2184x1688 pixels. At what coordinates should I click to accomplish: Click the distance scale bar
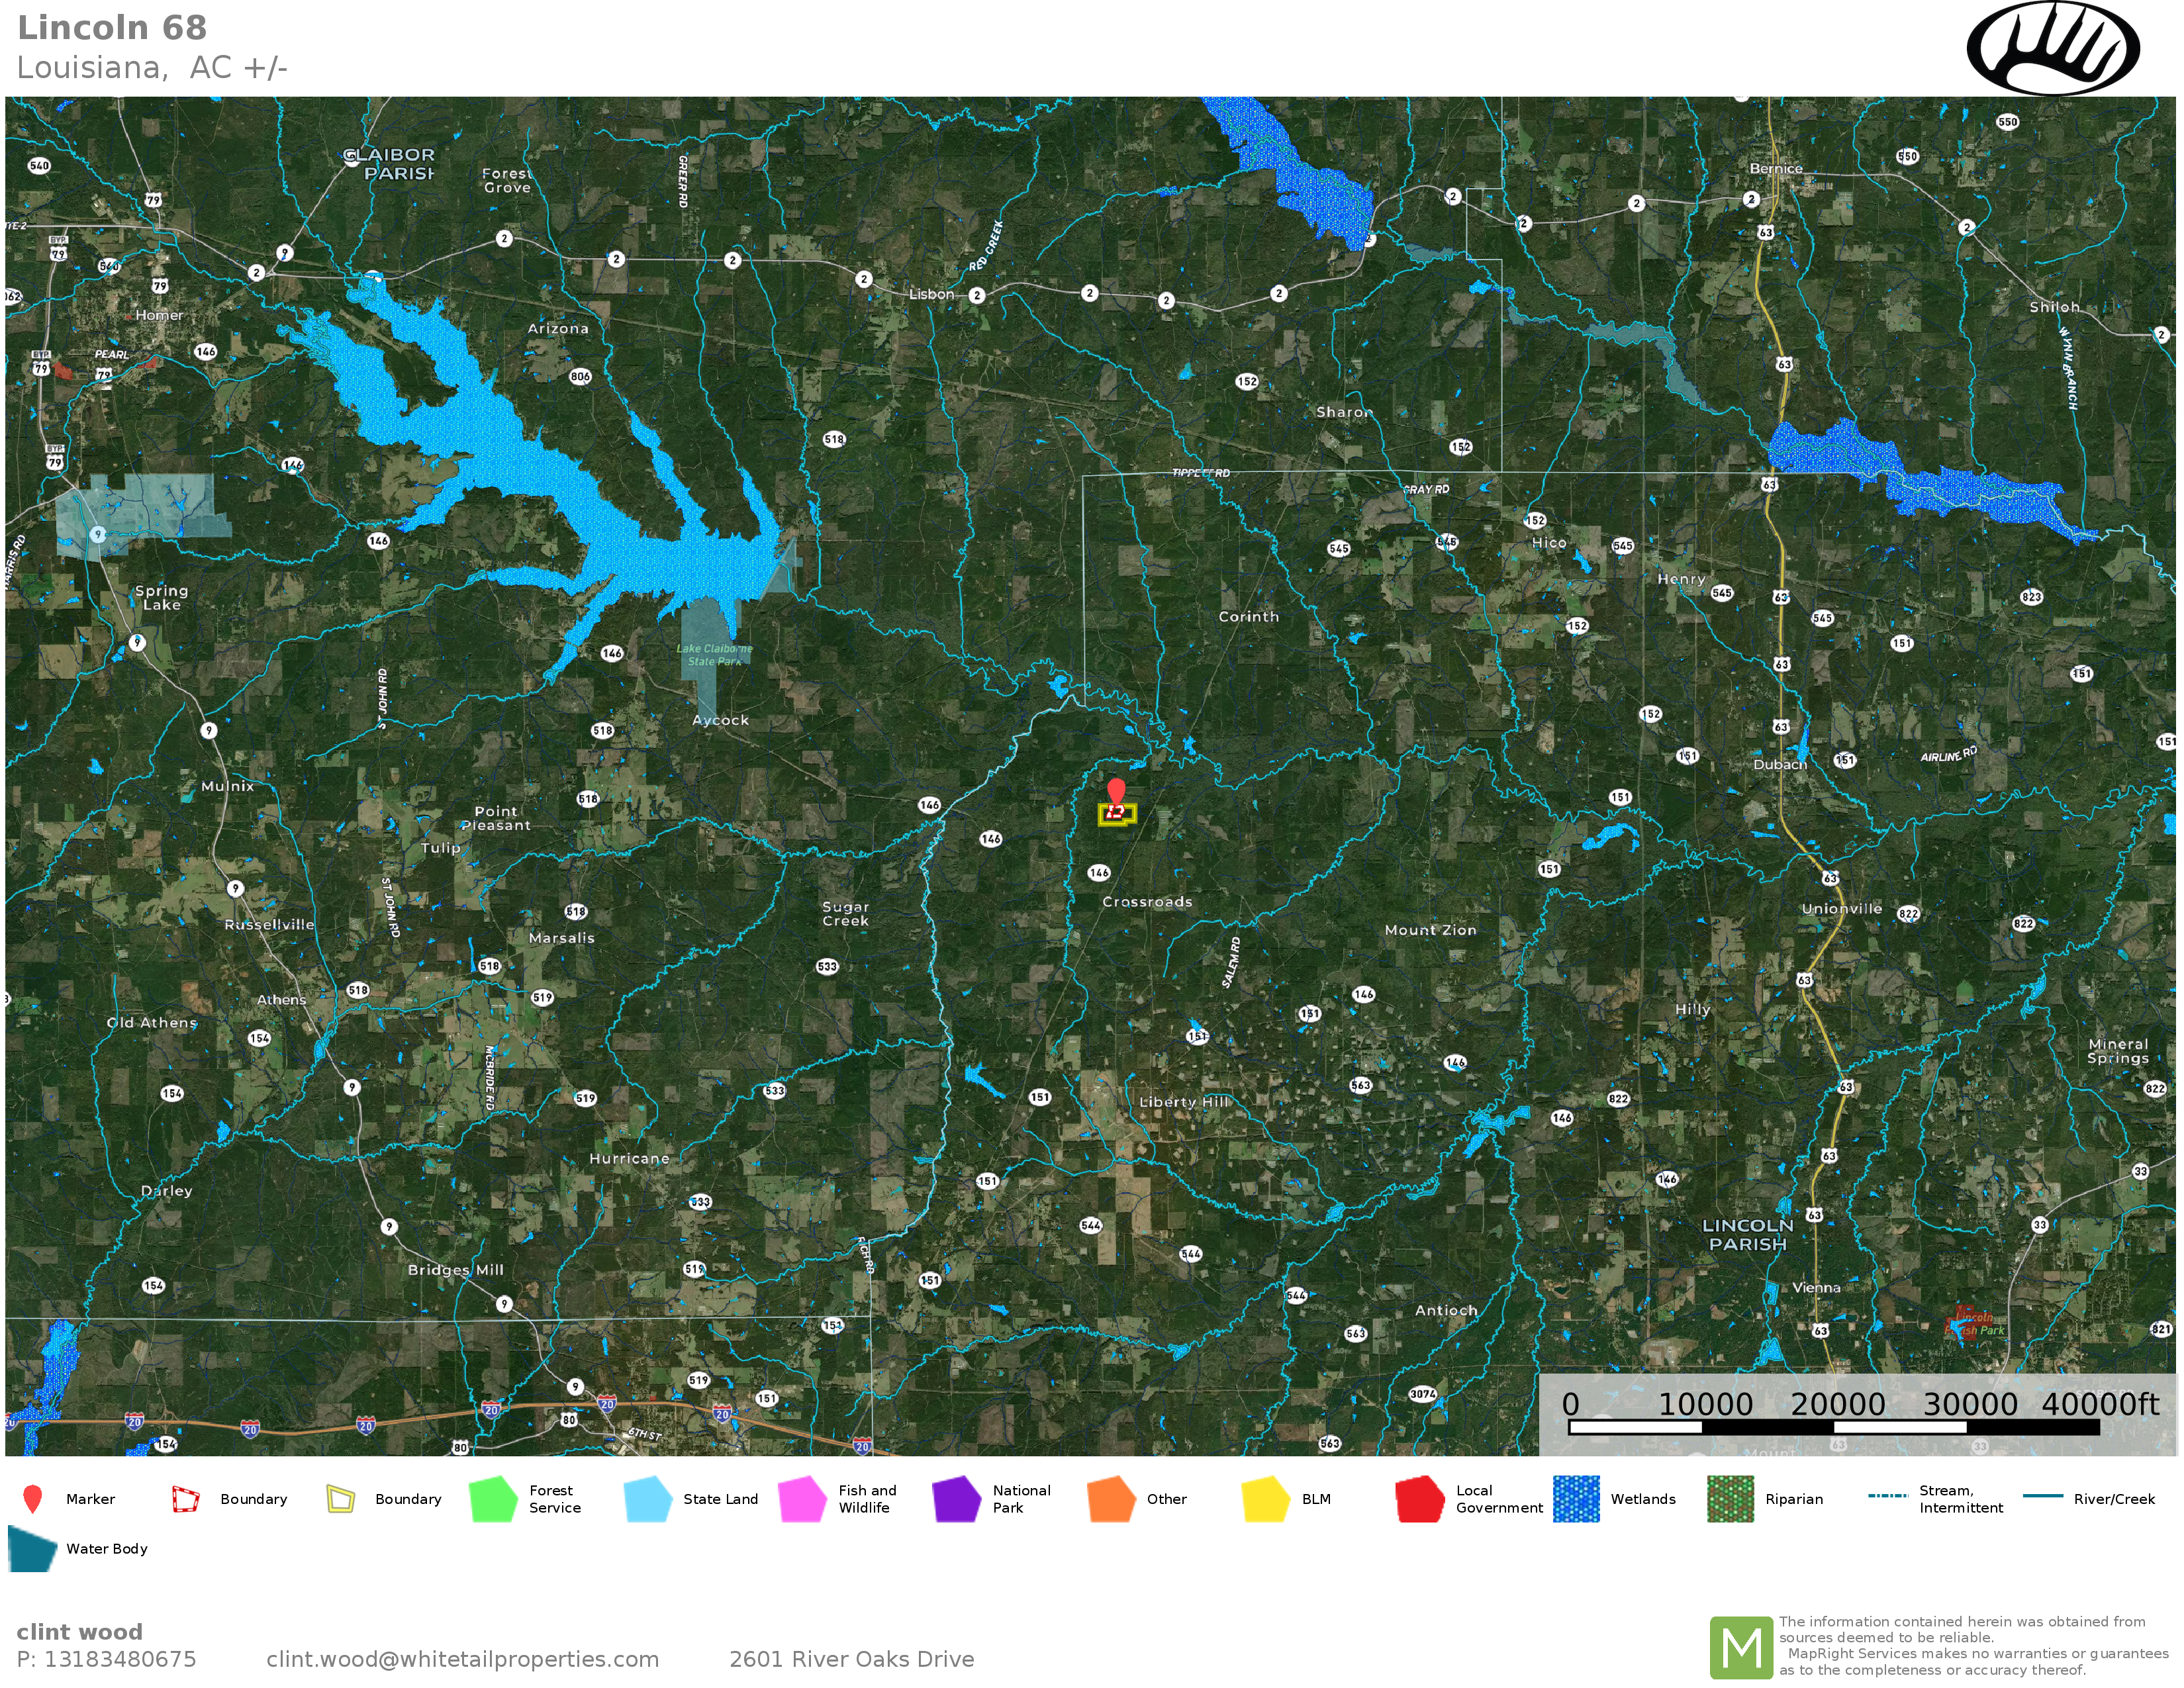[x=1833, y=1427]
